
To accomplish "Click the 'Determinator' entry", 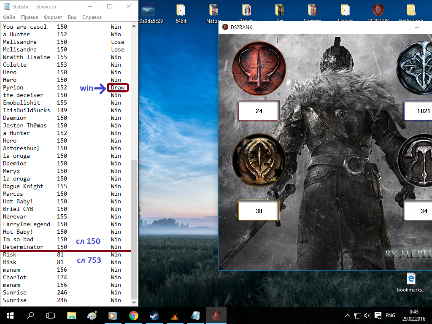I will coord(23,247).
